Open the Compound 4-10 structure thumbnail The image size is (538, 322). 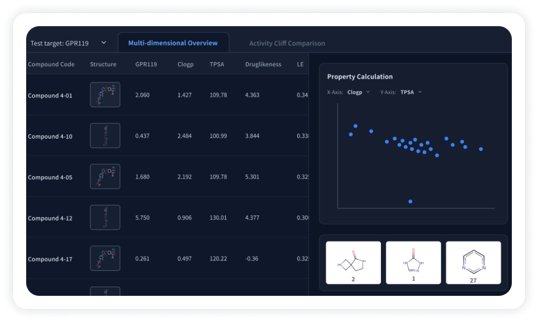click(x=105, y=135)
